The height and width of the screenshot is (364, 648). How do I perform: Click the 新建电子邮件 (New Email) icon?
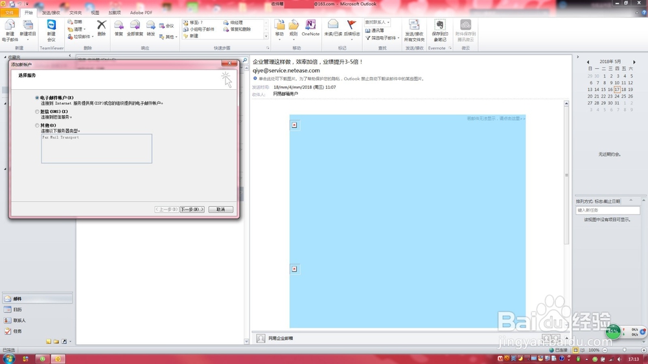pos(10,26)
